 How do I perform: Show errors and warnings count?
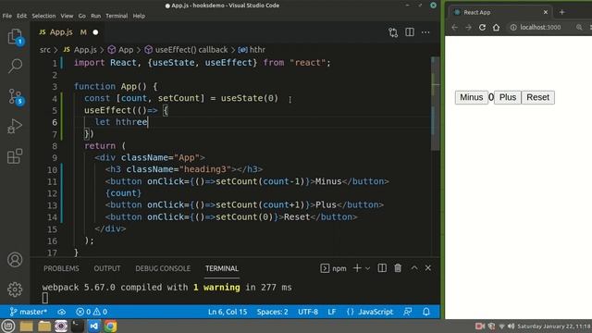pyautogui.click(x=92, y=312)
